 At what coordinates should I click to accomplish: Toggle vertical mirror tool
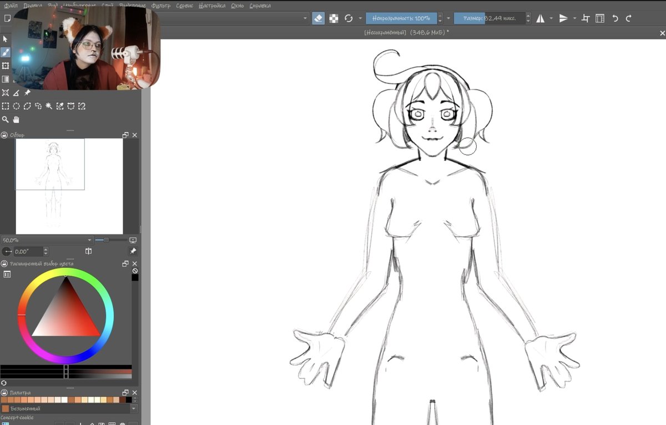pyautogui.click(x=564, y=18)
